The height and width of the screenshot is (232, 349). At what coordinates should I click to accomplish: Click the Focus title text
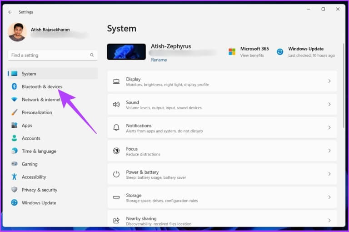(132, 149)
